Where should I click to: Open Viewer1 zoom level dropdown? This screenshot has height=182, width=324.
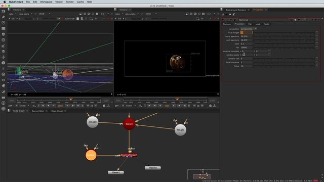coord(105,14)
